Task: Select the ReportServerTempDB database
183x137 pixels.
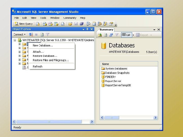Action: [116, 85]
